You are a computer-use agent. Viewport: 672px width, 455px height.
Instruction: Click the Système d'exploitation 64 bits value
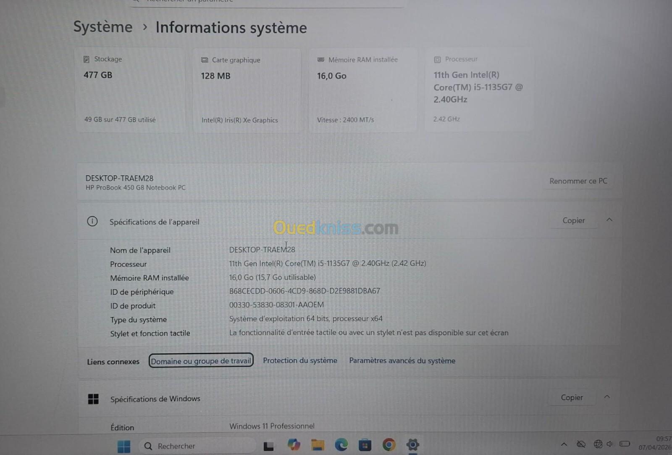coord(306,318)
